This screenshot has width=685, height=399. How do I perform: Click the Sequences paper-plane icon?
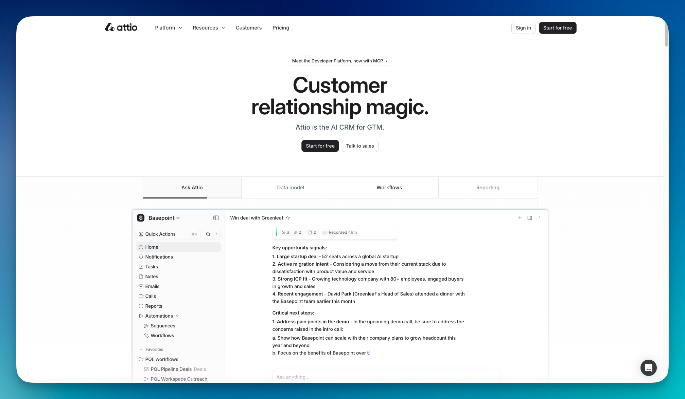click(x=146, y=326)
